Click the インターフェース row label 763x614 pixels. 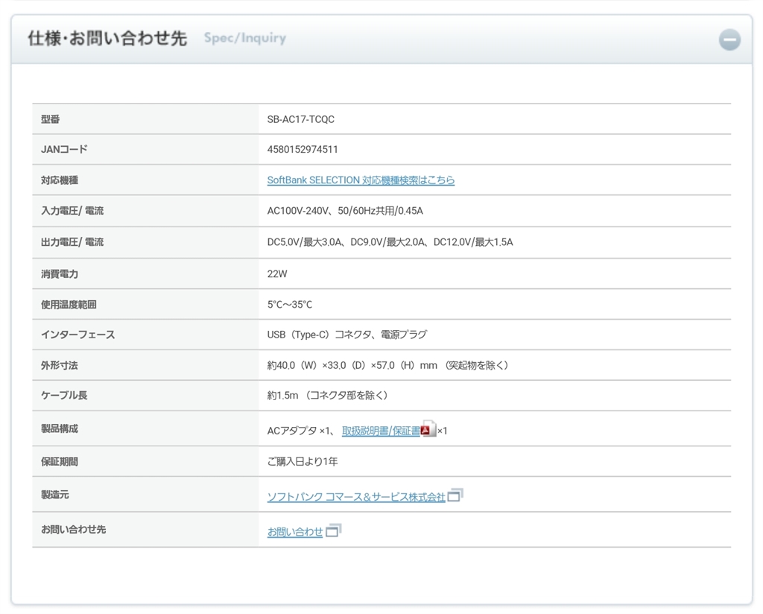pyautogui.click(x=77, y=335)
